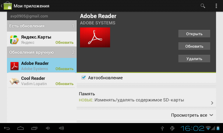Tap the Yandex Maps app icon

pos(14,40)
